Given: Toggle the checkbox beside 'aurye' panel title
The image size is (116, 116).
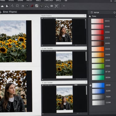Looking at the screenshot, I should pyautogui.click(x=92, y=12).
